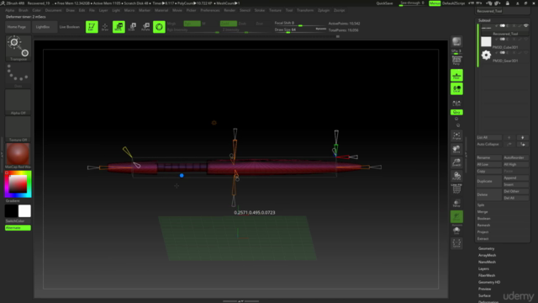Expand the Extract section
The width and height of the screenshot is (538, 303).
(x=483, y=239)
